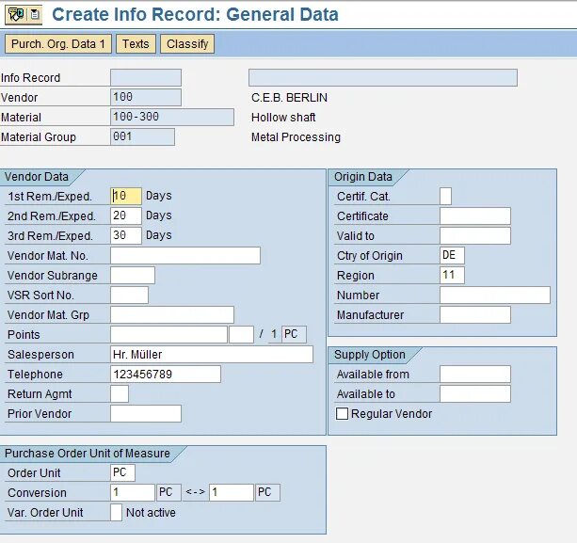The width and height of the screenshot is (577, 543).
Task: Click the Vendor Data group header
Action: 37,177
